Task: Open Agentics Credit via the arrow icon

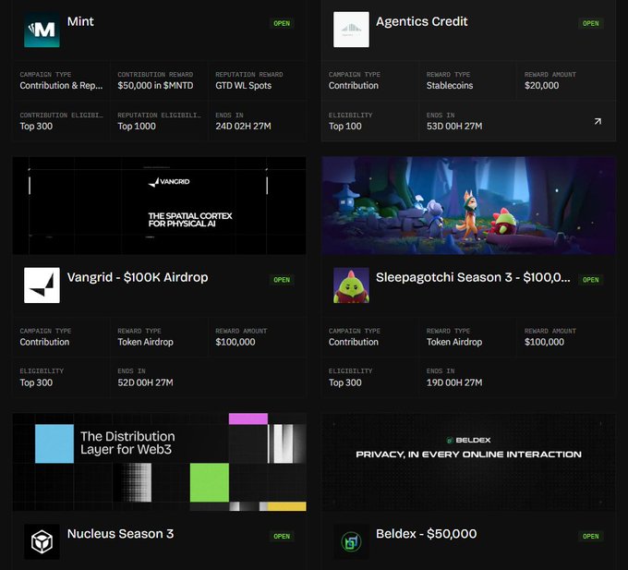Action: pyautogui.click(x=598, y=121)
